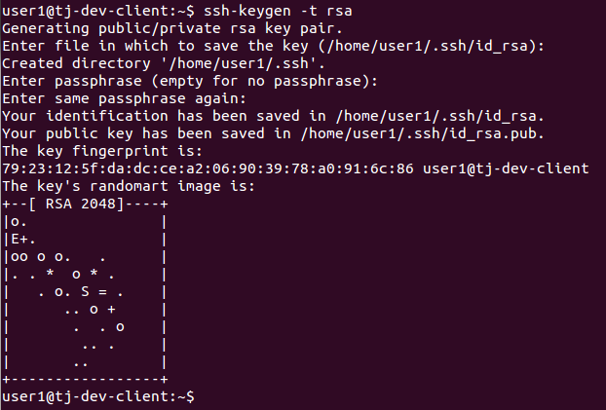
Task: Click user1@tj-dev-client after the fingerprint
Action: click(506, 168)
